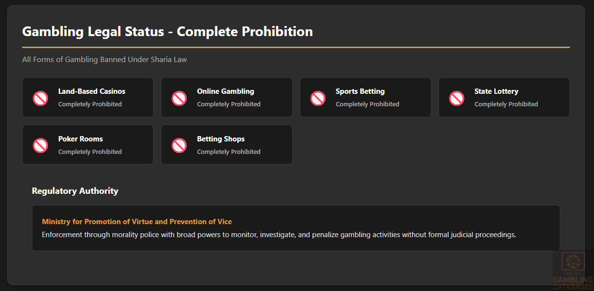Click the prohibited icon beside Online Gambling
Image resolution: width=594 pixels, height=291 pixels.
[x=179, y=99]
